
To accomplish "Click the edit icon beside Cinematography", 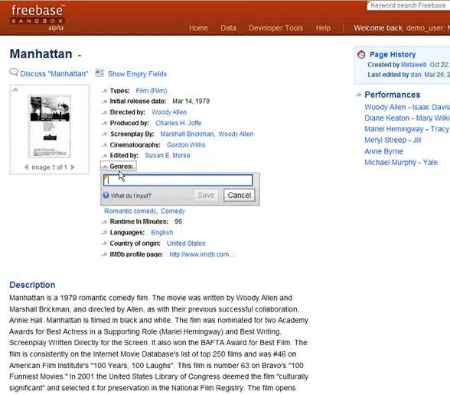I will point(104,145).
